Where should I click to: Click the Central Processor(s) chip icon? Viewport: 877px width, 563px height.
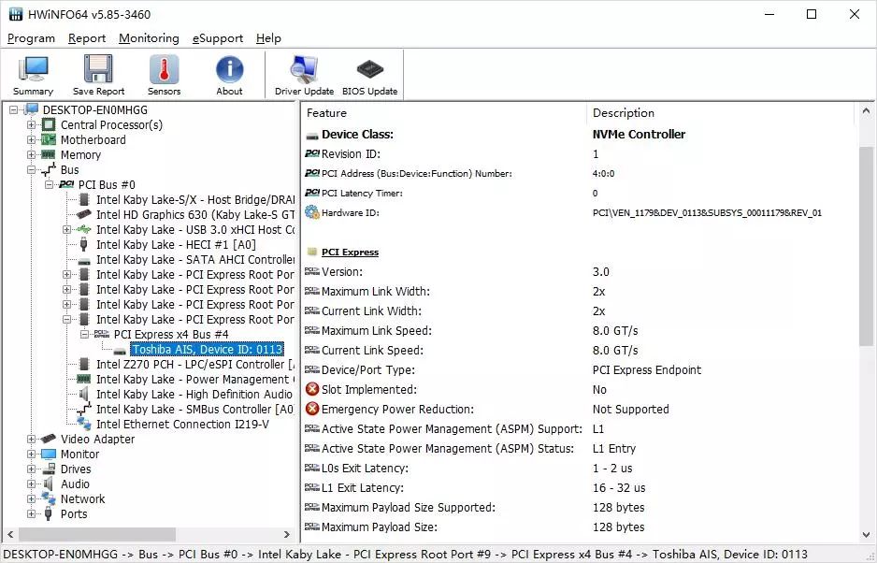(49, 124)
